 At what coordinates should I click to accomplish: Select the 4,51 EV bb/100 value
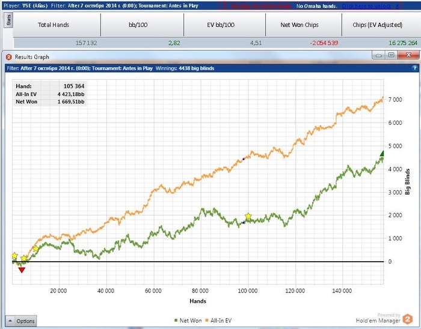pyautogui.click(x=256, y=43)
